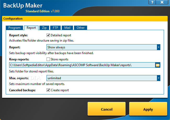Click the help question mark button
Image resolution: width=170 pixels, height=120 pixels.
pos(152,2)
